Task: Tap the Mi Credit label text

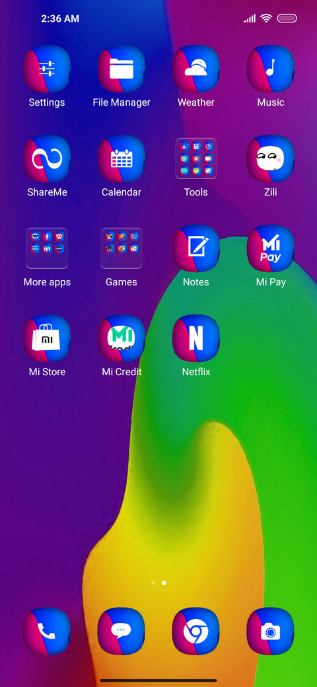Action: 122,372
